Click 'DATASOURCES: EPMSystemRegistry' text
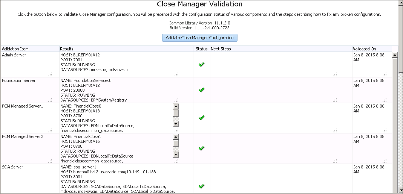 (93, 100)
